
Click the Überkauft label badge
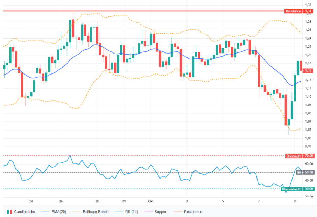tap(294, 156)
